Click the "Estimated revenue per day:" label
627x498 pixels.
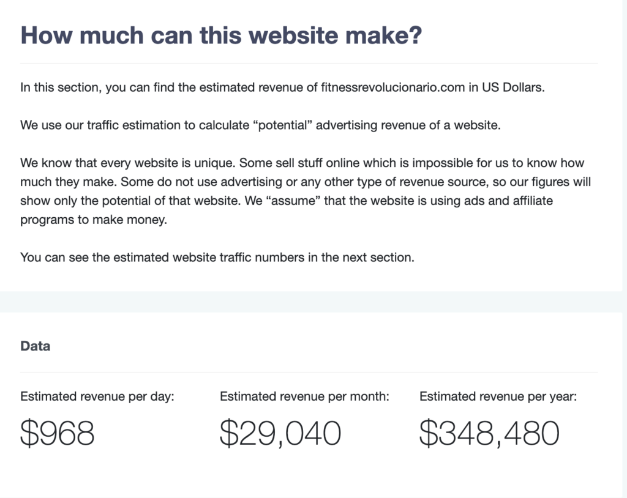[97, 396]
